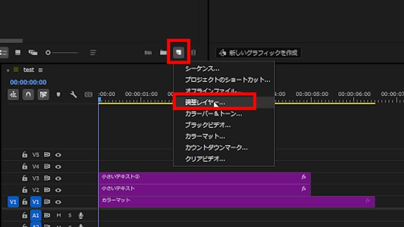Click the 新しいグラフィックを作成 button

[x=258, y=53]
